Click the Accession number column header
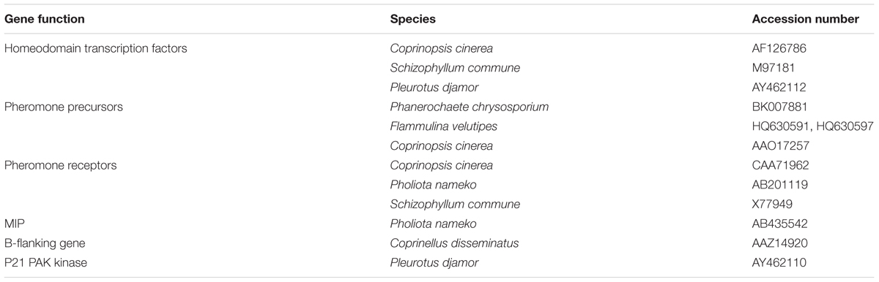The height and width of the screenshot is (282, 879). (x=805, y=20)
